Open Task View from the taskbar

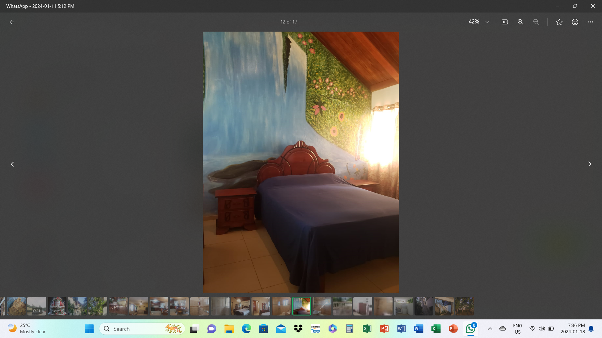pyautogui.click(x=194, y=329)
